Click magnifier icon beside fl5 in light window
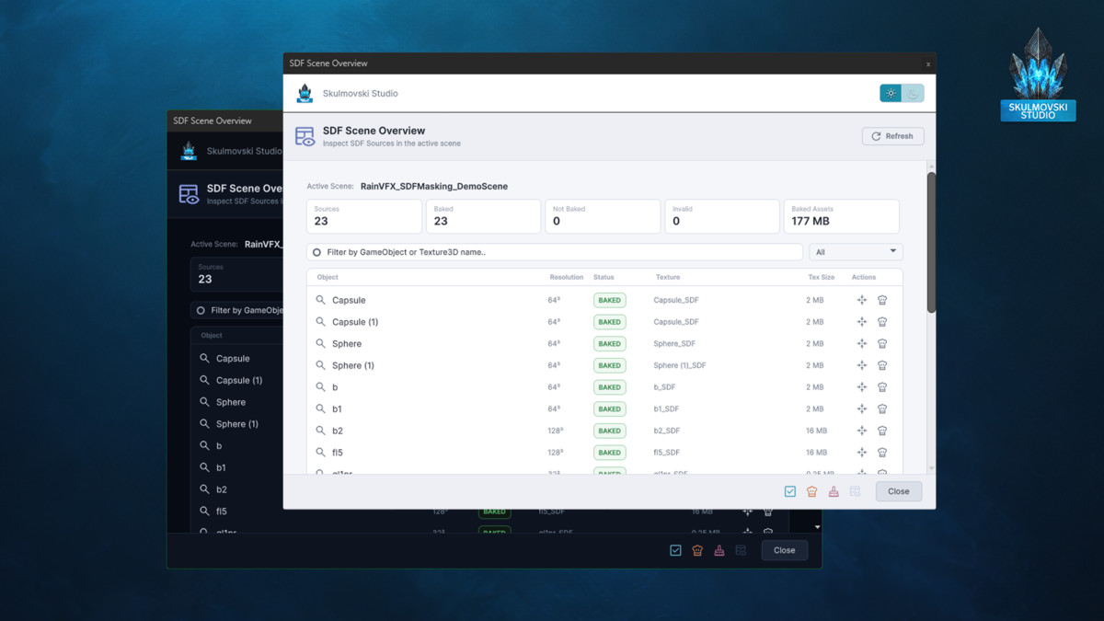The width and height of the screenshot is (1104, 621). click(321, 453)
